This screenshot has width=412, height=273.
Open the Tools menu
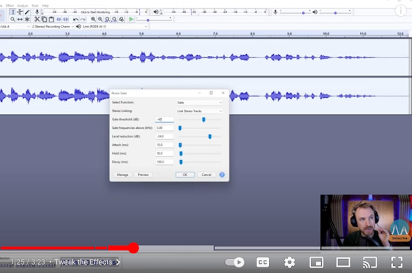35,5
